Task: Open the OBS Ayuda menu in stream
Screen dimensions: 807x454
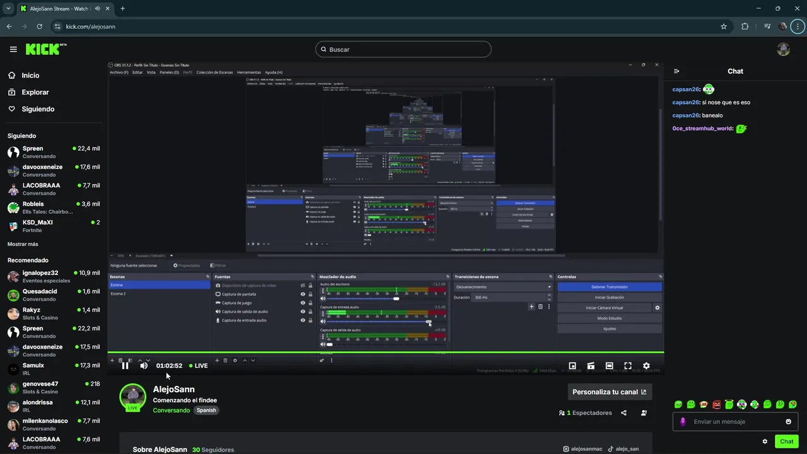Action: pos(274,73)
